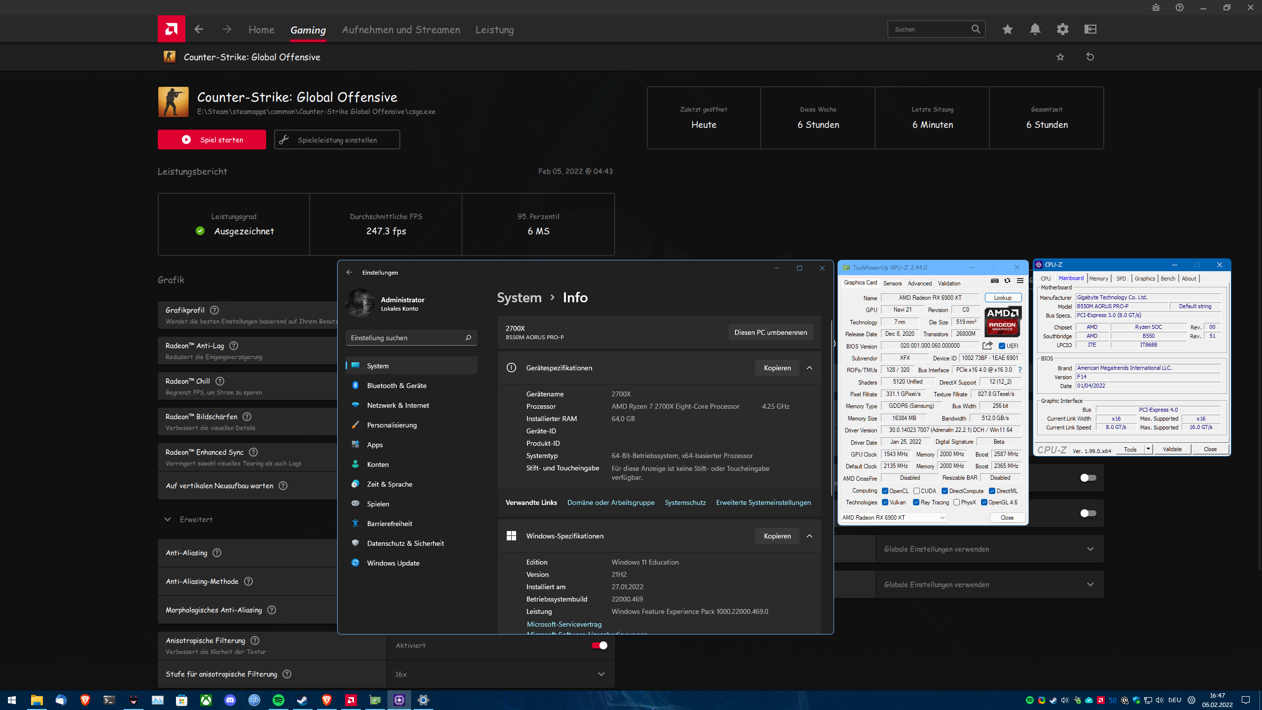Open Systemschutz link
The width and height of the screenshot is (1262, 710).
tap(685, 502)
